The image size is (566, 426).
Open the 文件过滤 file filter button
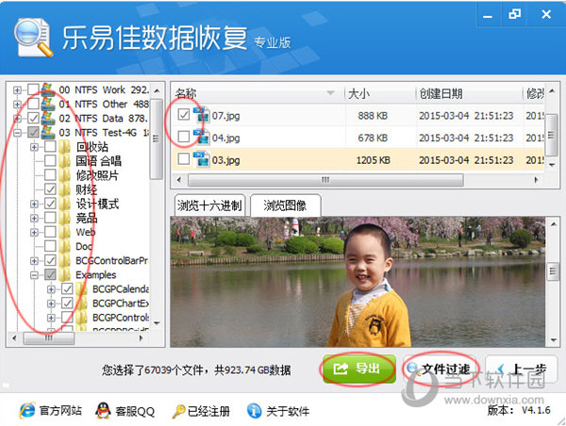click(x=440, y=369)
